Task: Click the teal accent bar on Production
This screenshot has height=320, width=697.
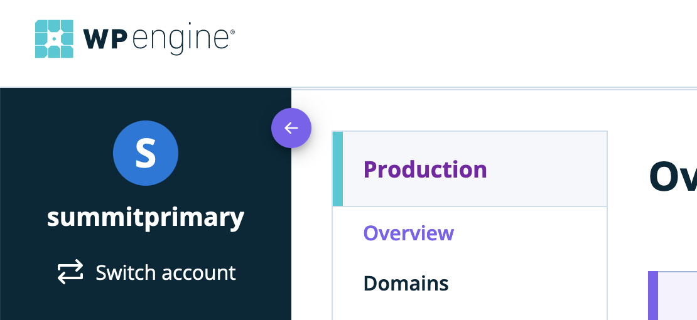Action: point(337,169)
